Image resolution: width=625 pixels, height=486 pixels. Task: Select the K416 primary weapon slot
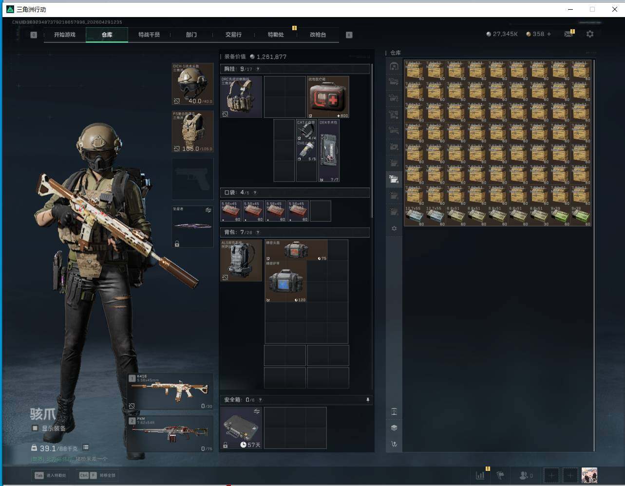coord(170,392)
